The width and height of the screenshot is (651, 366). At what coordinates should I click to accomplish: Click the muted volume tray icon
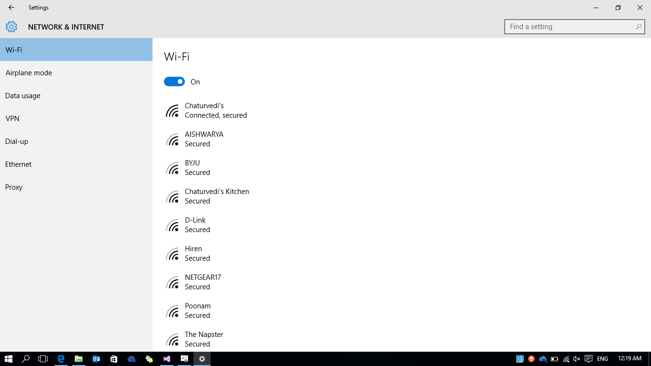pos(577,359)
